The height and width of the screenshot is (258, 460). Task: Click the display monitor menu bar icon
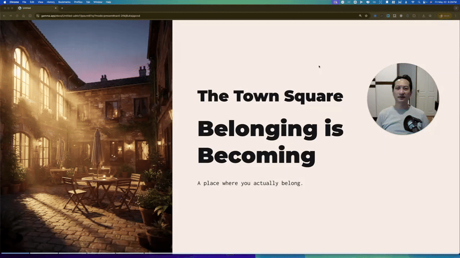pos(368,2)
